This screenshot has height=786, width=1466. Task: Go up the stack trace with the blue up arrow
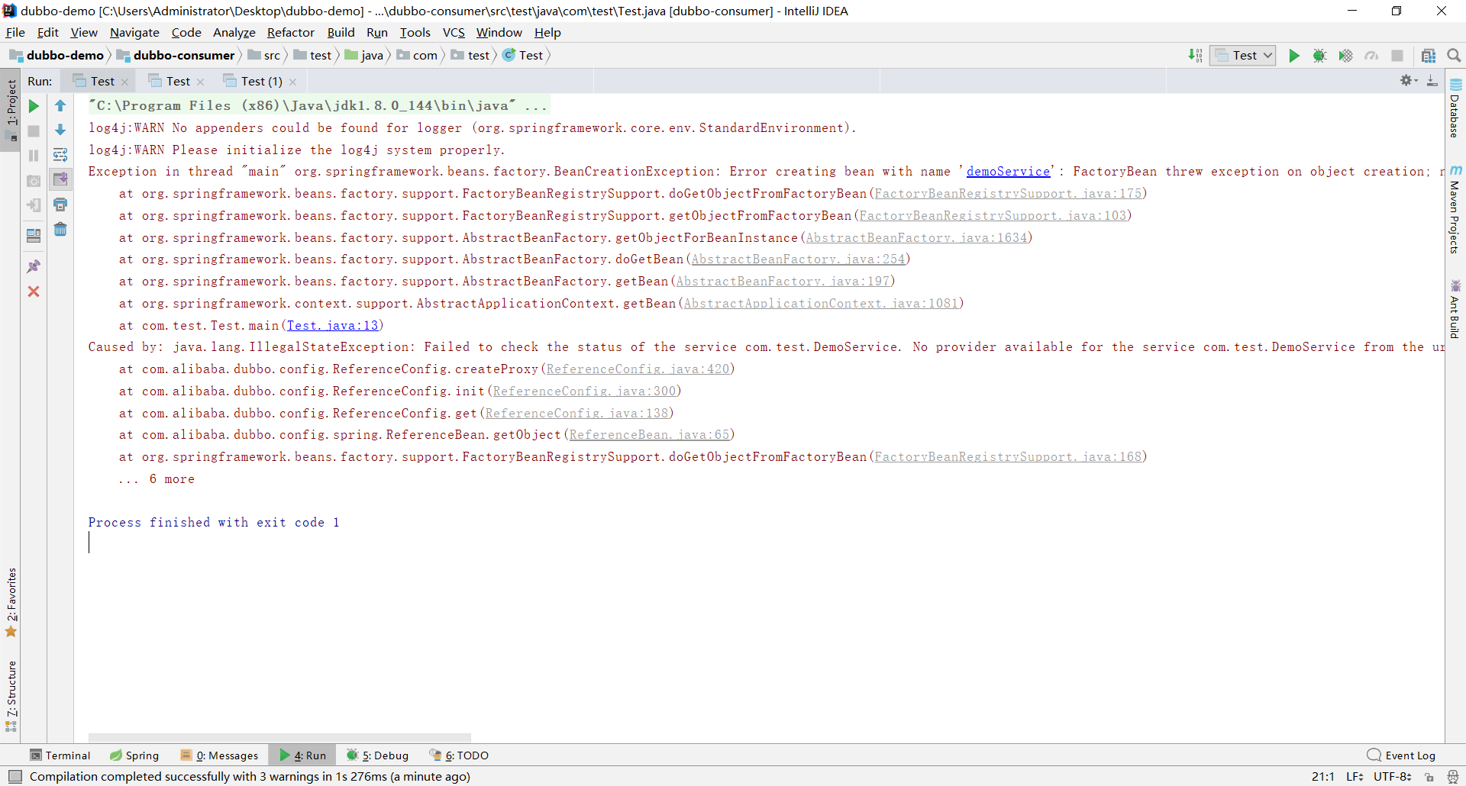pyautogui.click(x=60, y=106)
